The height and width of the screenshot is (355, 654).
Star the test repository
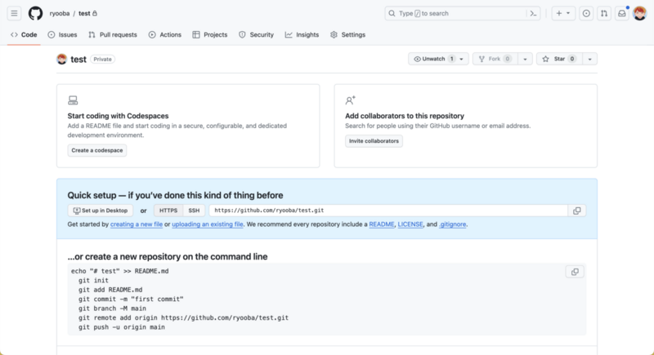559,59
